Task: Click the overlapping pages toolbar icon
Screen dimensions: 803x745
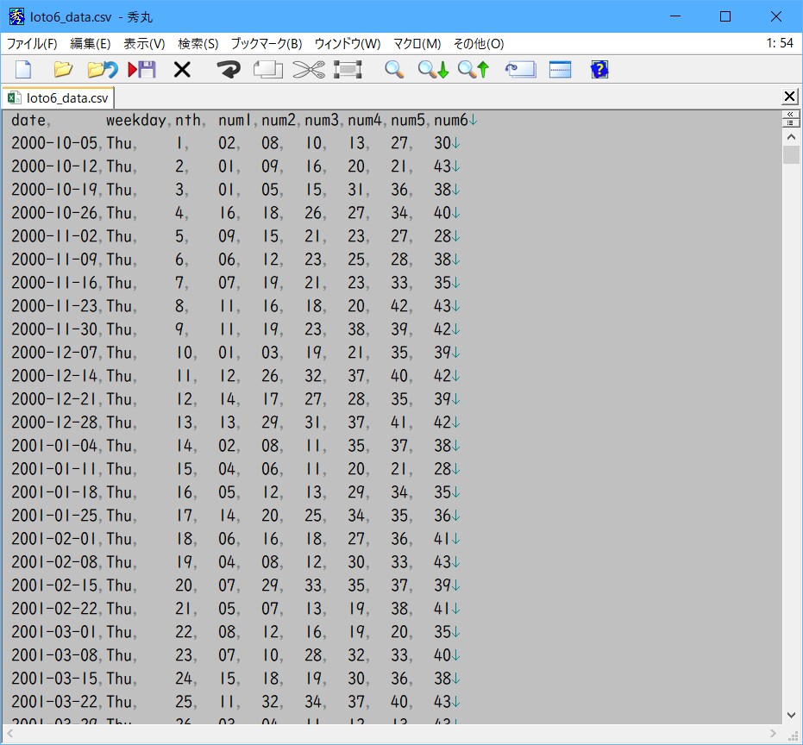Action: [x=268, y=69]
